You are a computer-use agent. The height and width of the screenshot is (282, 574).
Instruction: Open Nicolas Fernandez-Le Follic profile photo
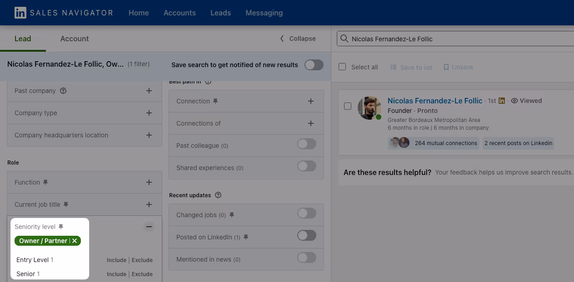click(369, 108)
